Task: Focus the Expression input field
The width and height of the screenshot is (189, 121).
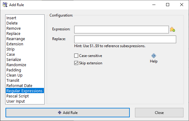Action: [122, 29]
